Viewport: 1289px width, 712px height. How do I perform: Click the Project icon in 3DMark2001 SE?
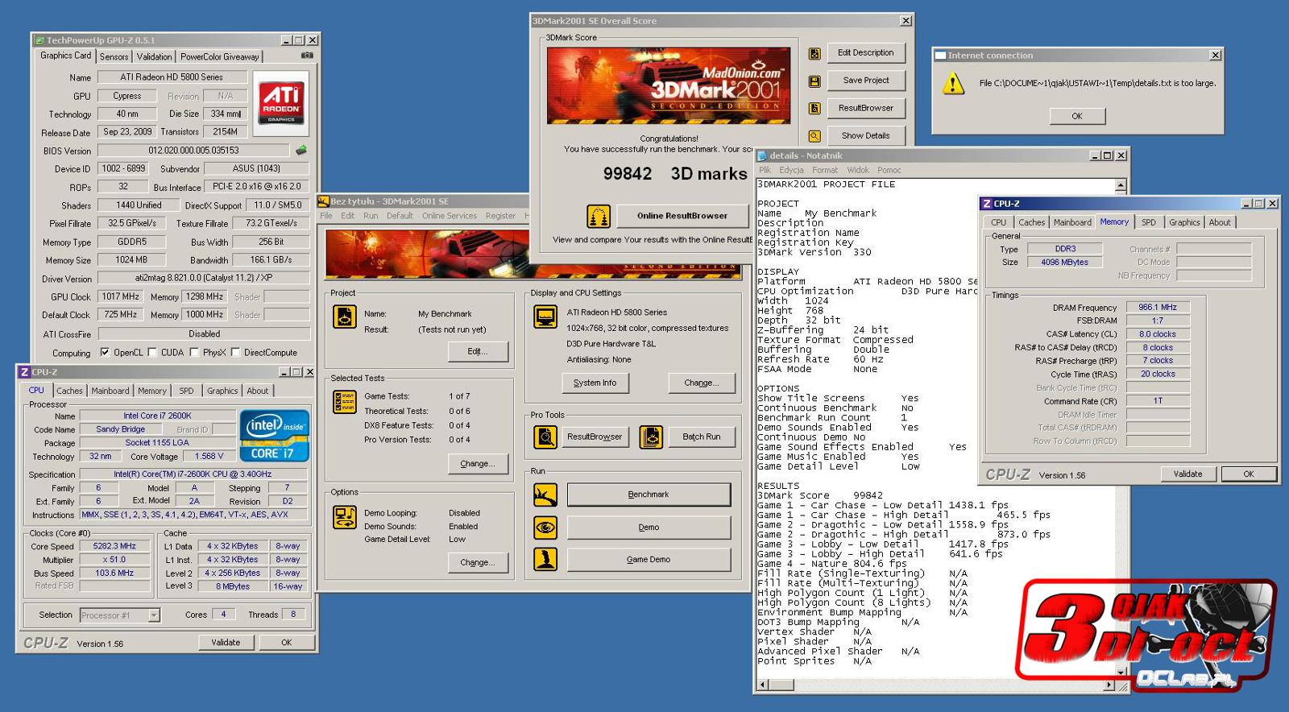(345, 317)
